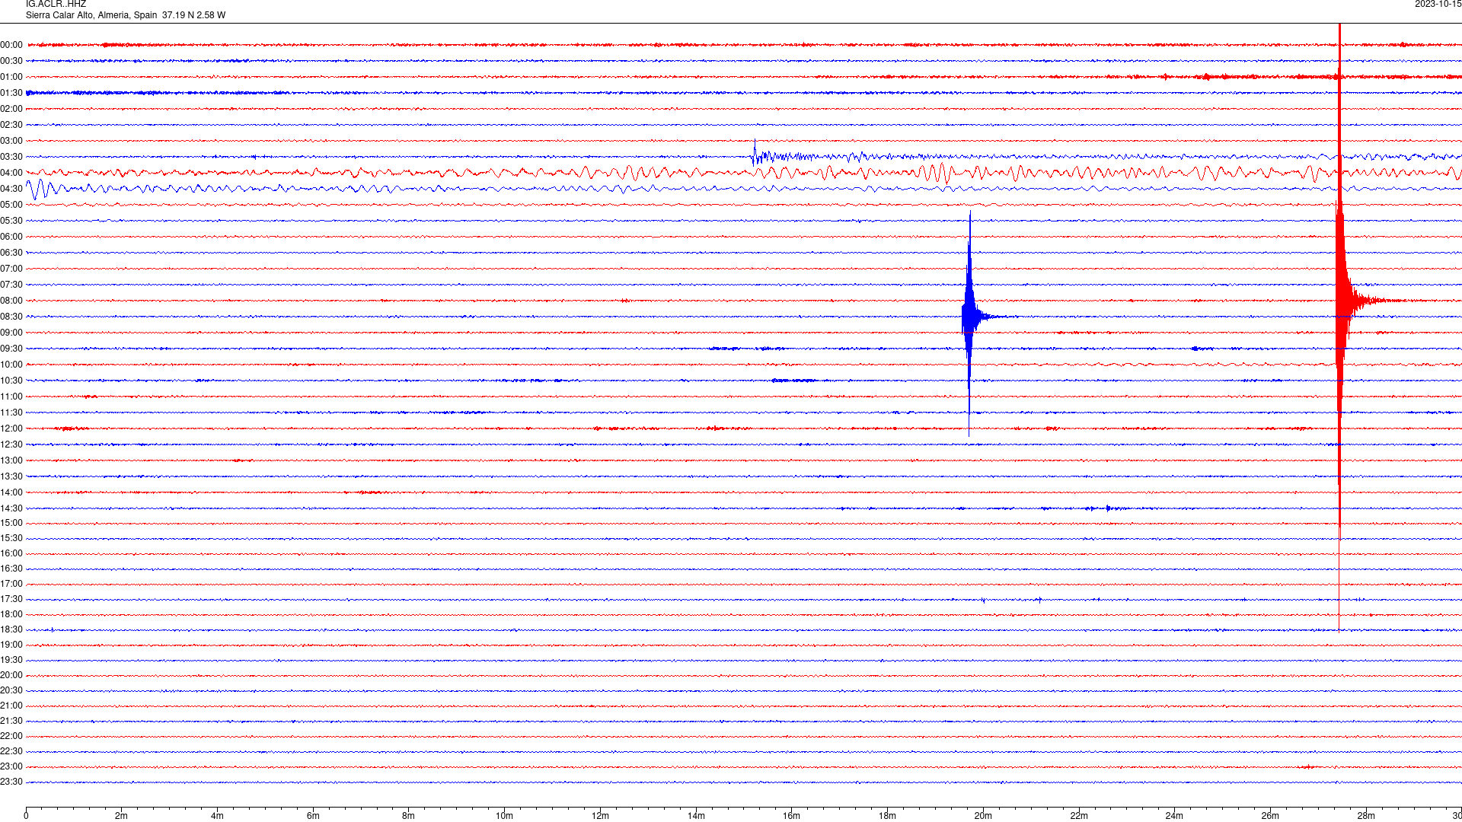The height and width of the screenshot is (822, 1462).
Task: Click the 13:00 row label
Action: (11, 460)
